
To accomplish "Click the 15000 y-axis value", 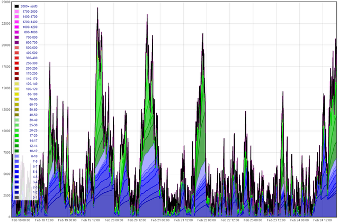I will [6, 88].
